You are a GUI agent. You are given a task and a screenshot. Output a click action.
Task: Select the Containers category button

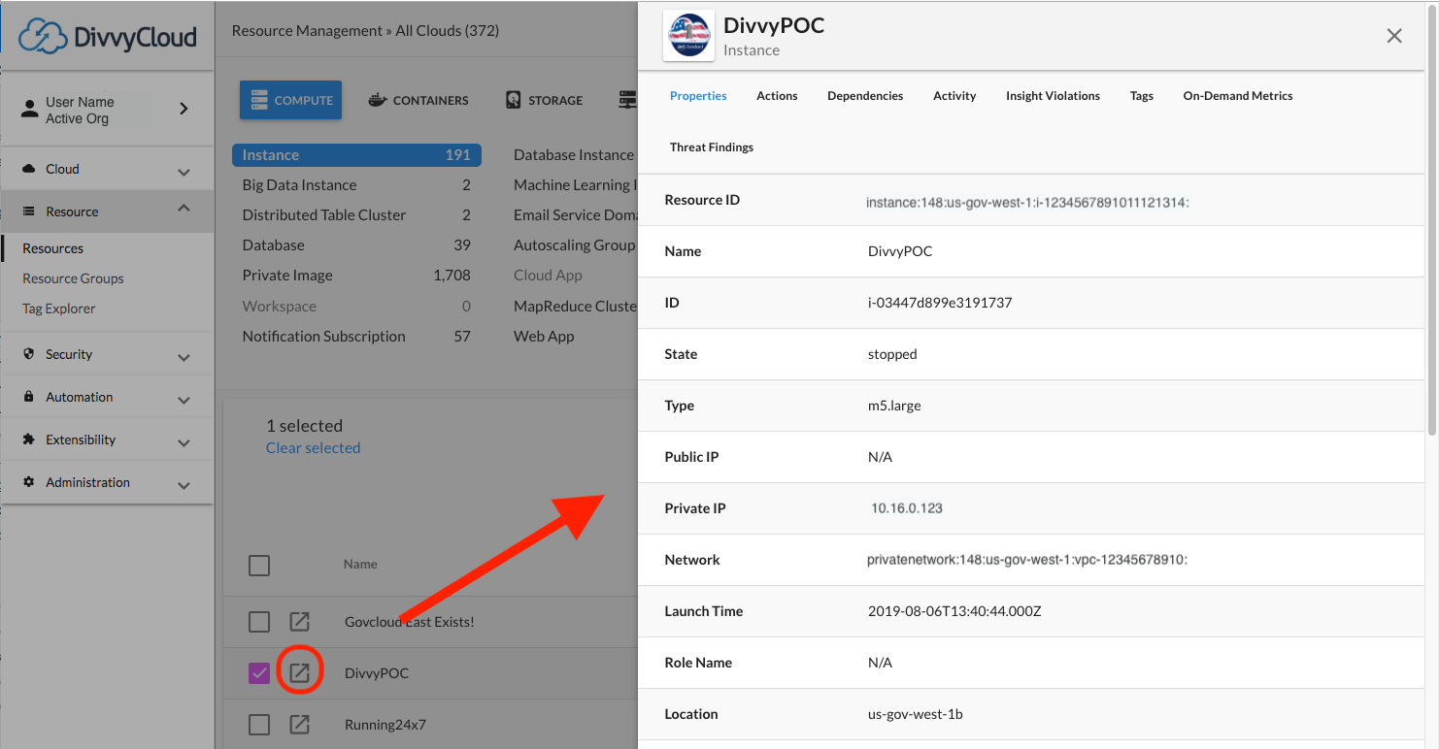(418, 100)
